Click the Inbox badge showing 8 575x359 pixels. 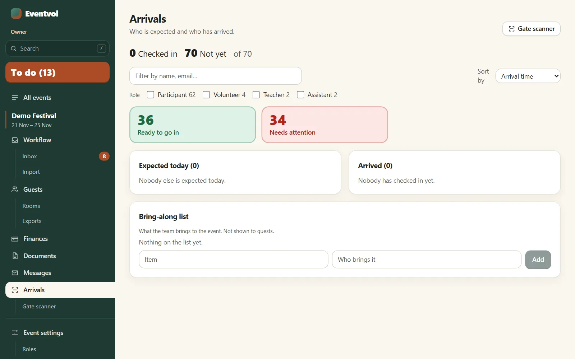pyautogui.click(x=104, y=156)
